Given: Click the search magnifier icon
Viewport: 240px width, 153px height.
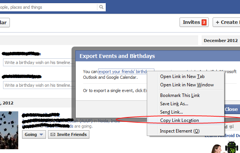Looking at the screenshot, I should (102, 7).
